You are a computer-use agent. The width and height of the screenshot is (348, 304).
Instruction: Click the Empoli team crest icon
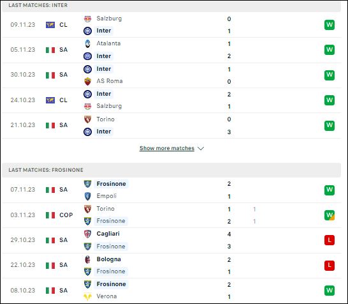(x=88, y=196)
